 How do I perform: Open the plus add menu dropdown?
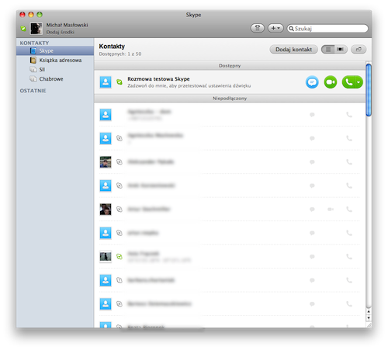tap(275, 28)
